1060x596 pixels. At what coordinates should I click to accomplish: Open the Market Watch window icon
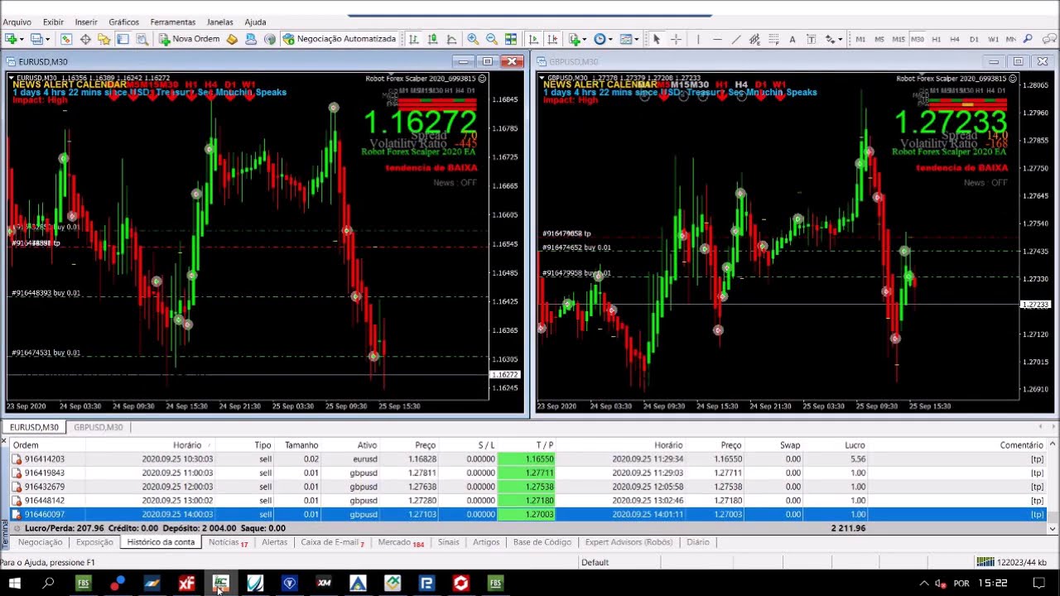pos(66,39)
